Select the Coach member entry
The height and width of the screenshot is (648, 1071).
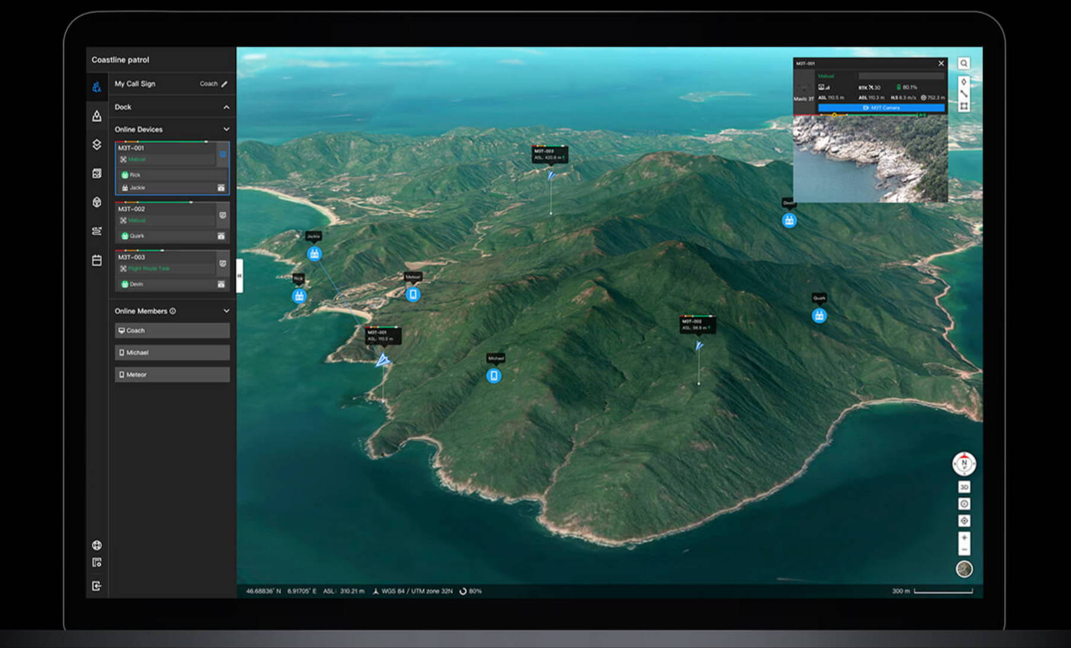point(172,331)
